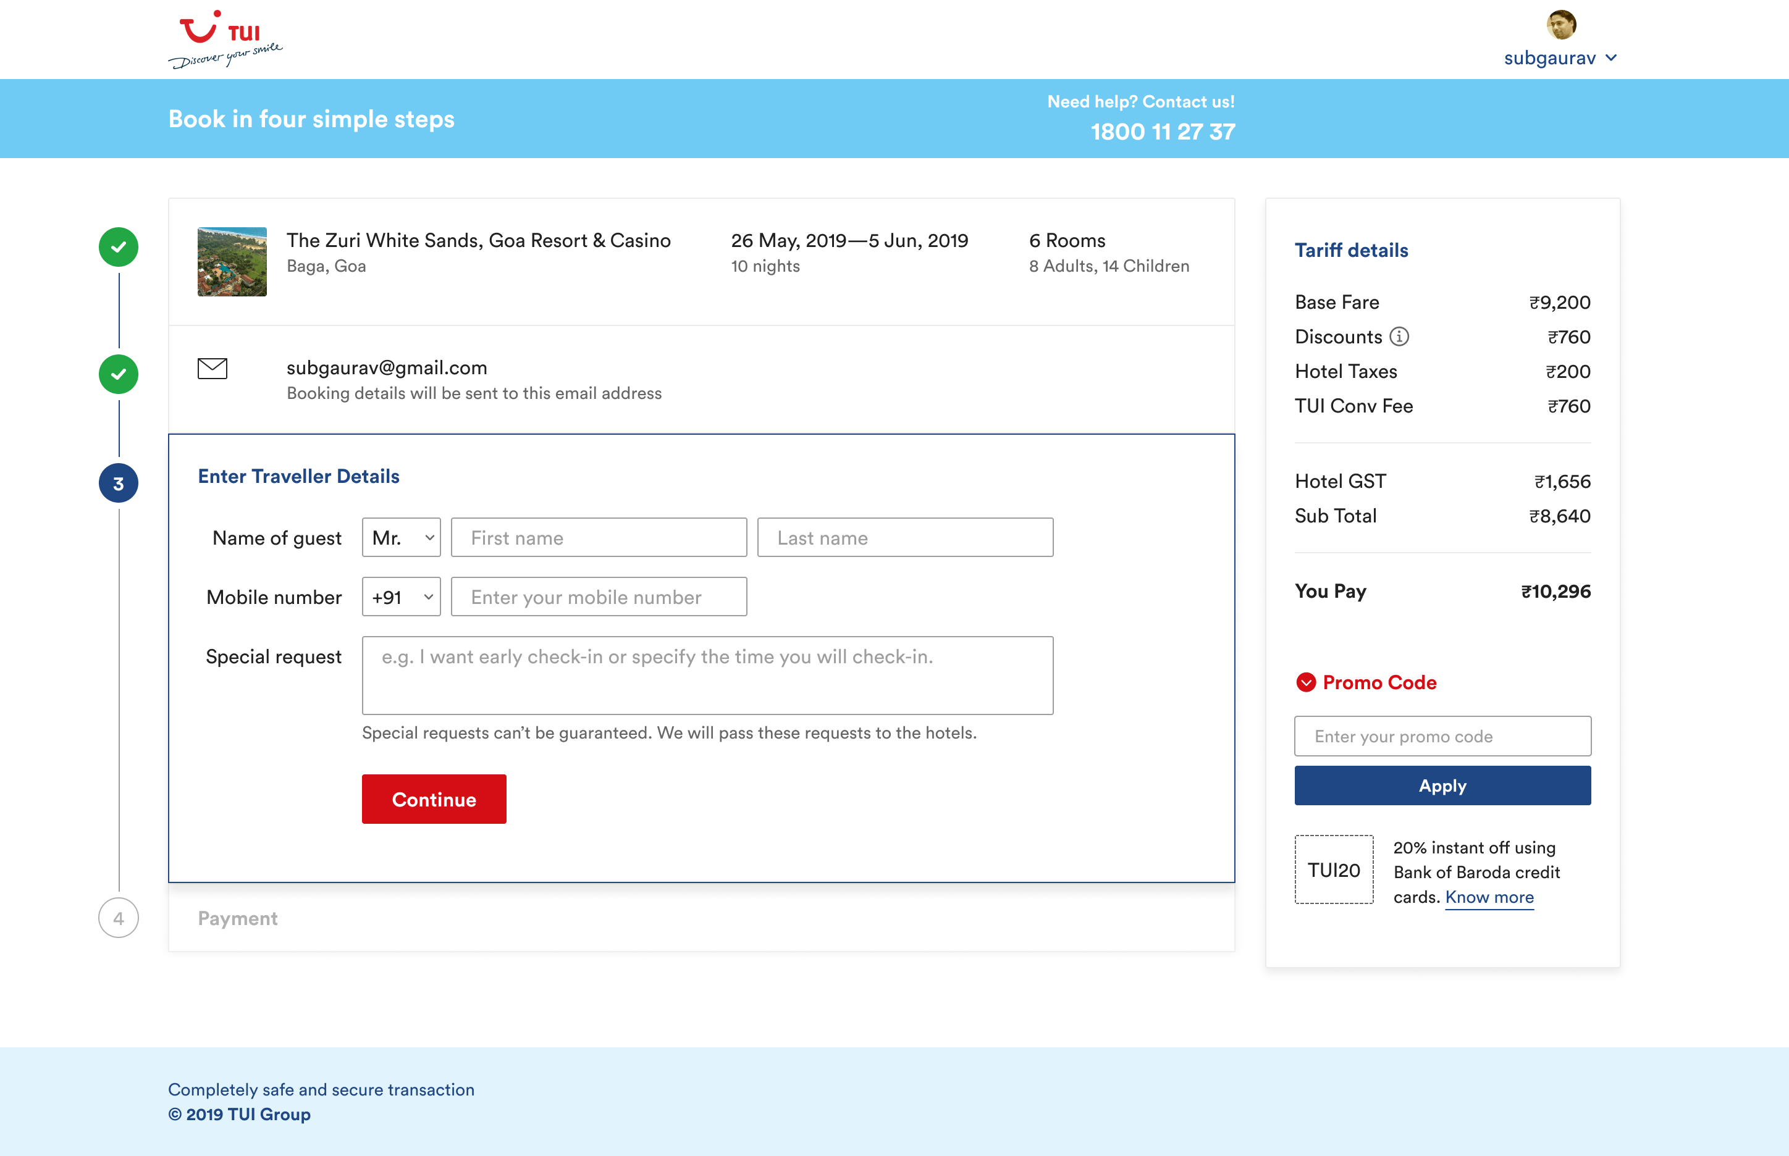Click the step 3 circle indicator
The width and height of the screenshot is (1789, 1156).
pyautogui.click(x=119, y=484)
